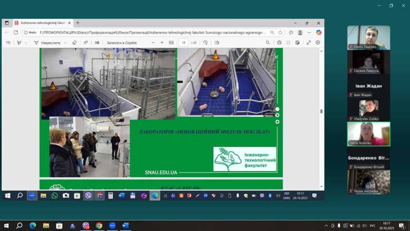Screen dimensions: 410x231
Task: Click the fit to width icon
Action: (171, 43)
